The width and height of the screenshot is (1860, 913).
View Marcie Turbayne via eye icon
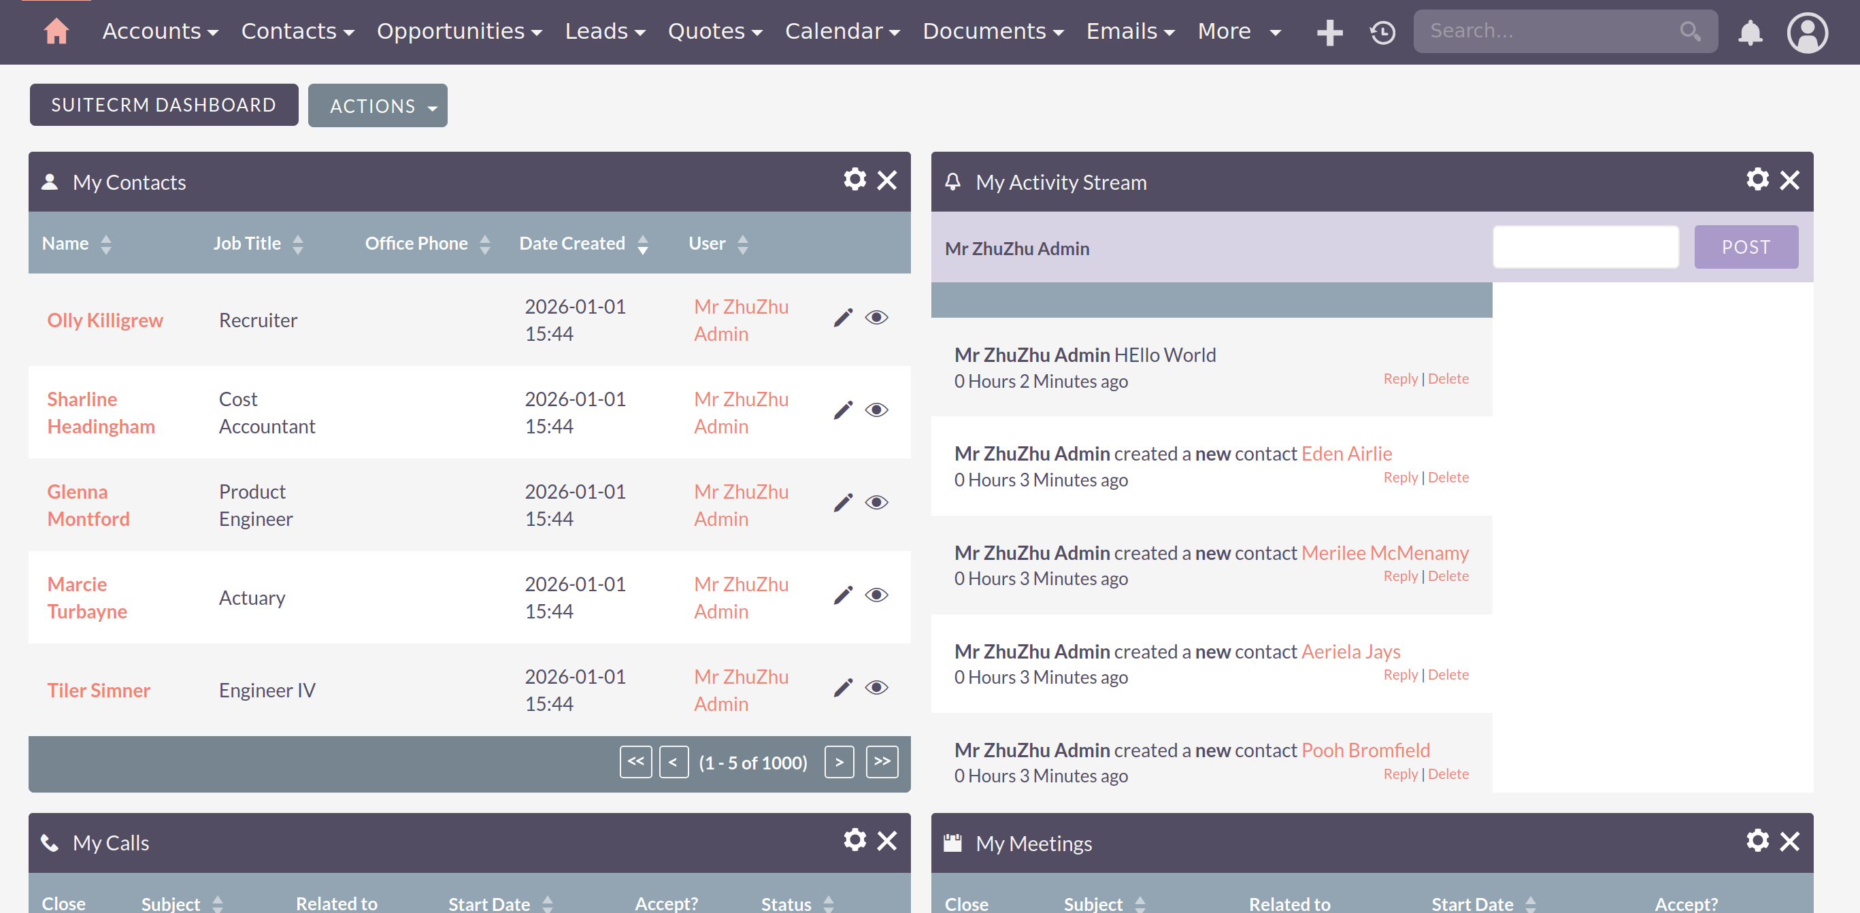coord(876,595)
